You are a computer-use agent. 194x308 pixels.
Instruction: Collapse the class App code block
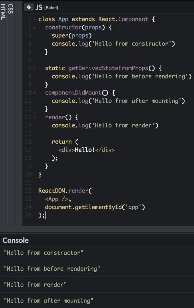click(34, 19)
